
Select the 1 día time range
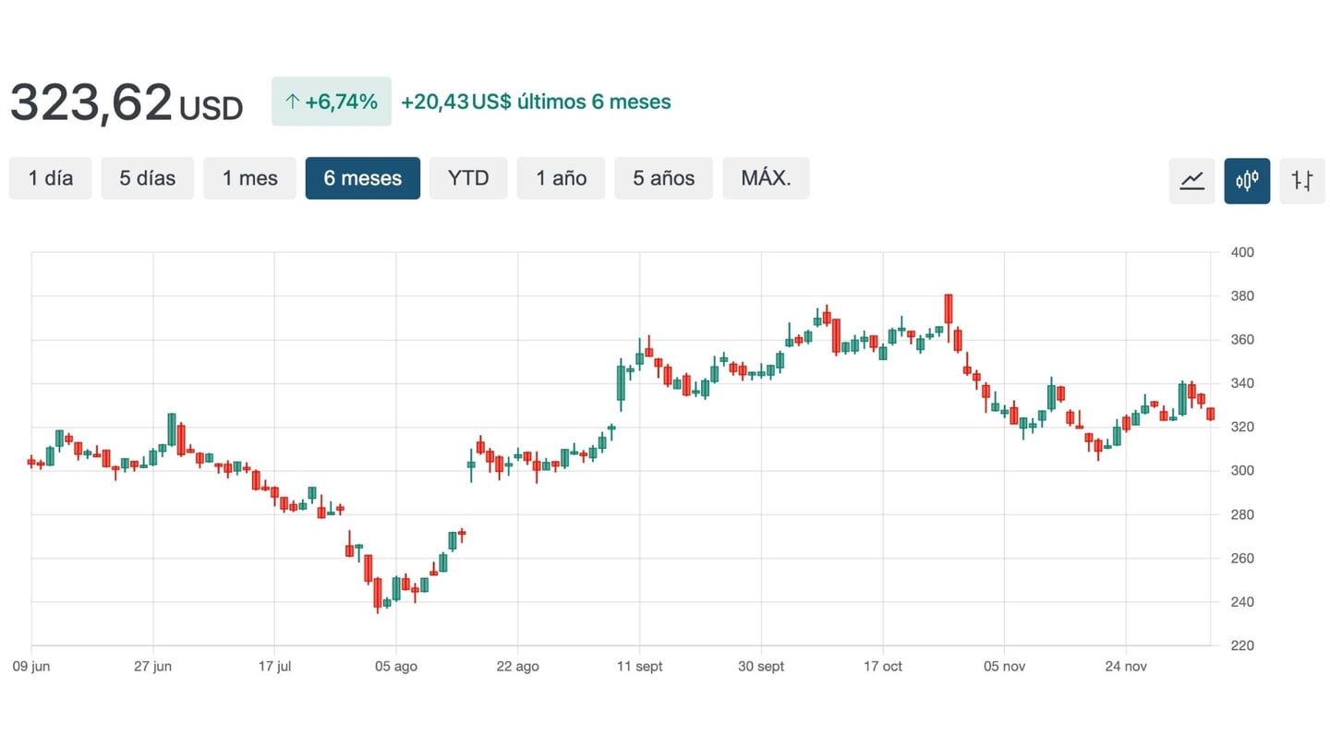click(x=50, y=178)
